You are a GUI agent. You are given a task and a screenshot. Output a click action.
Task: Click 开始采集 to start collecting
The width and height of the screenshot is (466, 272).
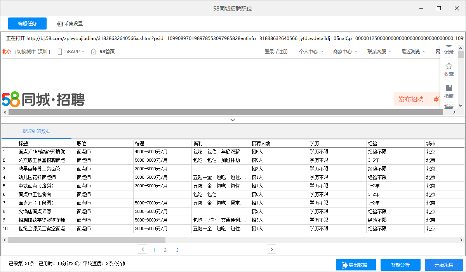coord(444,265)
